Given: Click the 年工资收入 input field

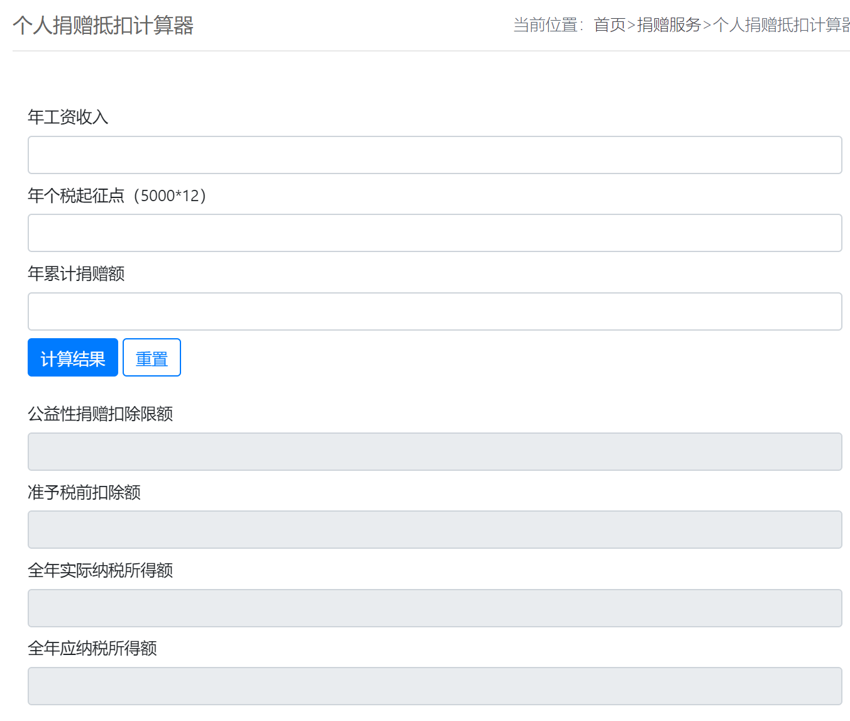Looking at the screenshot, I should click(434, 155).
